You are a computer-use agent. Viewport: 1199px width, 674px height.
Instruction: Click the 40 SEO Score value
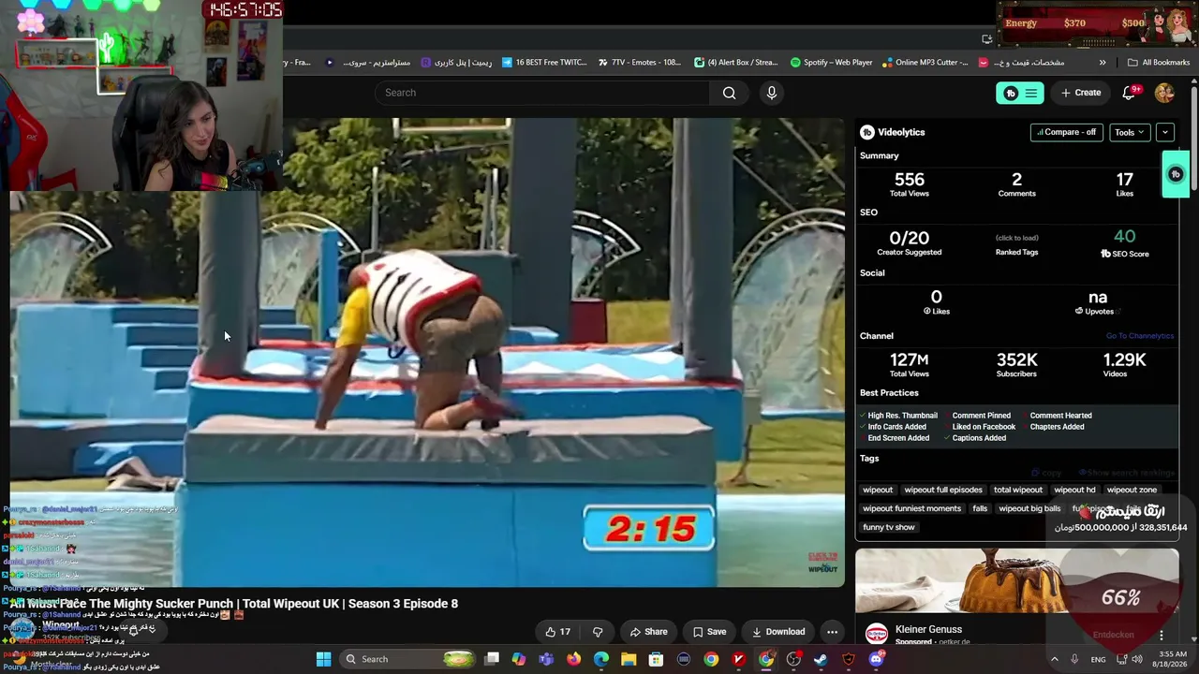(1124, 237)
